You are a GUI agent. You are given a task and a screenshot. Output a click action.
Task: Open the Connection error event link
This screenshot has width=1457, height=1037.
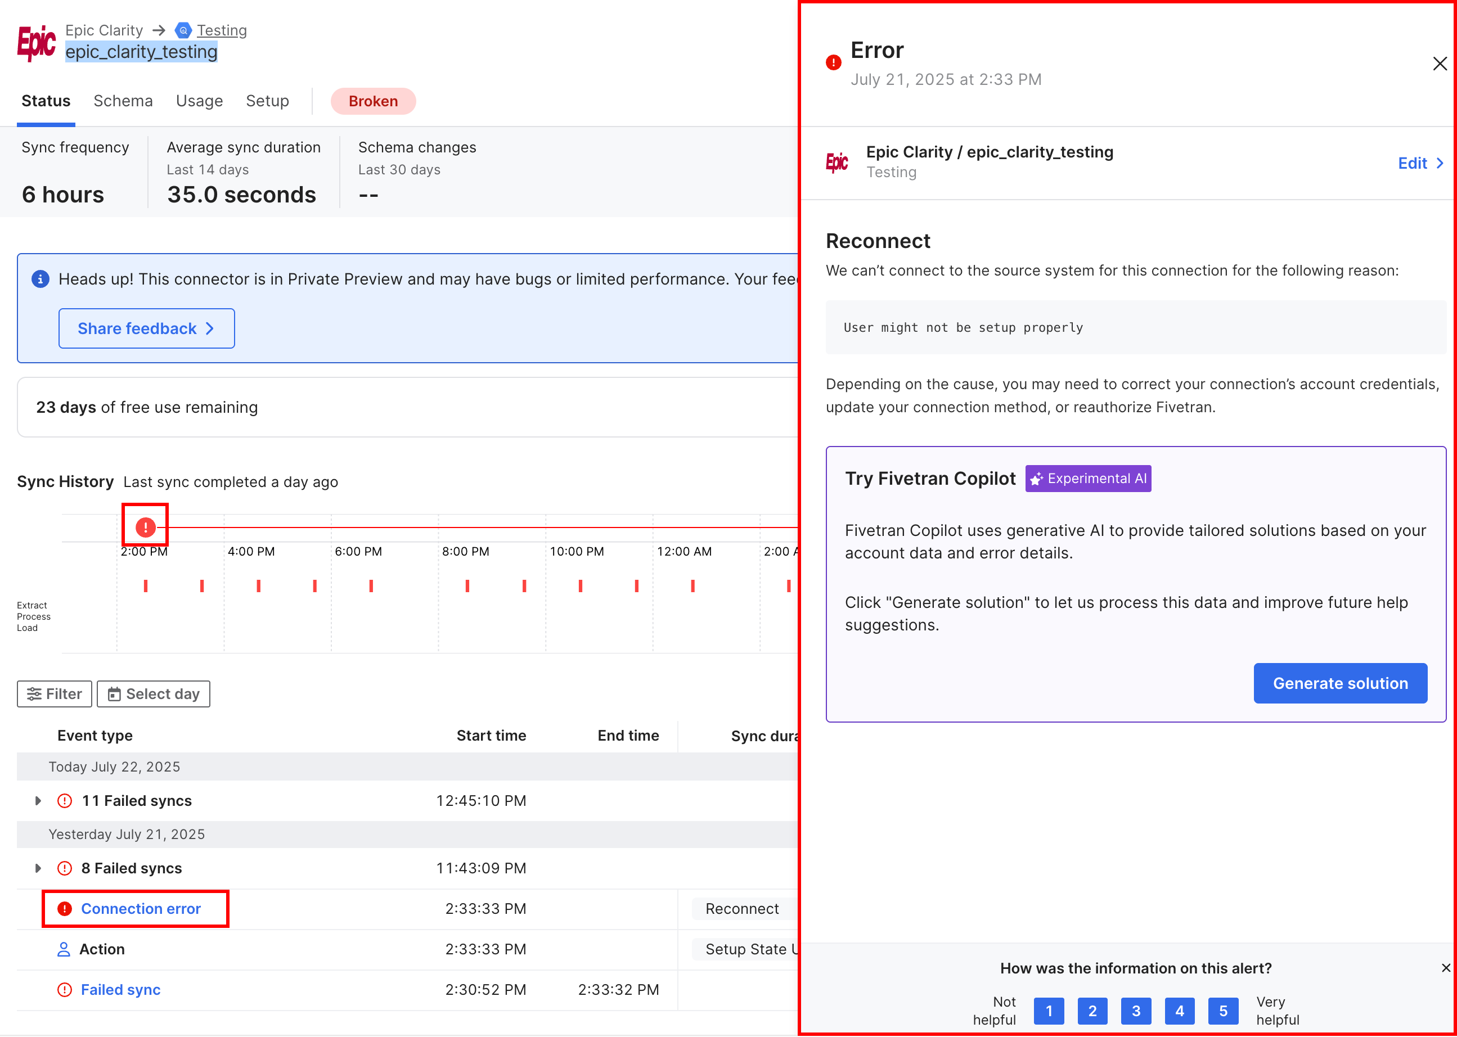click(141, 909)
